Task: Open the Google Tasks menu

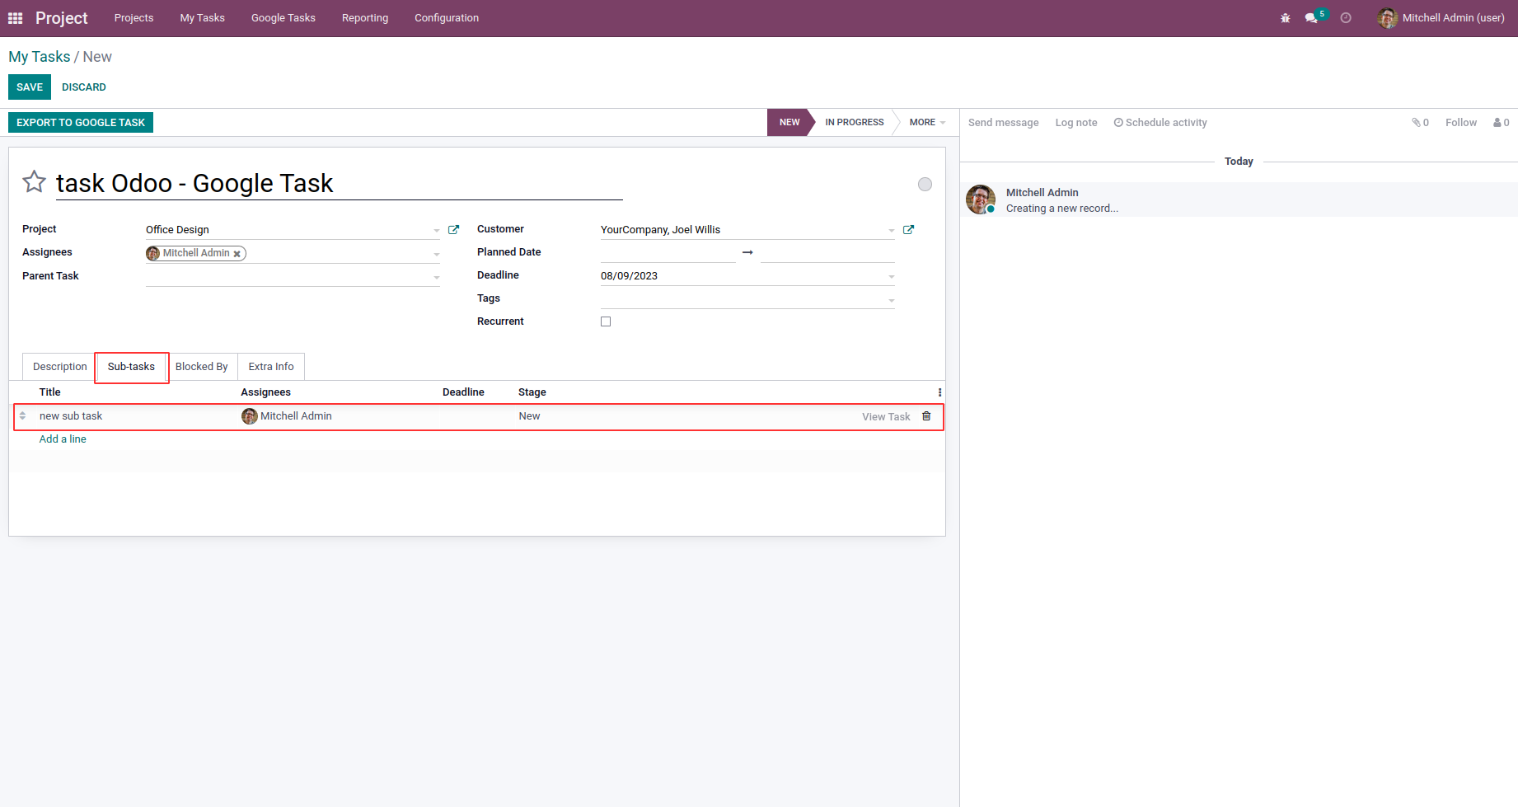Action: [283, 18]
